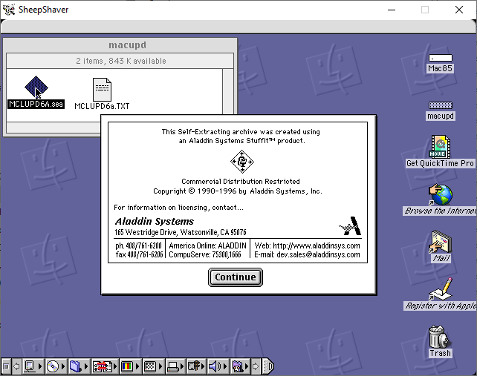Click the '2 items, 843 K available' header text
Screen dimensions: 477x376
click(x=121, y=61)
